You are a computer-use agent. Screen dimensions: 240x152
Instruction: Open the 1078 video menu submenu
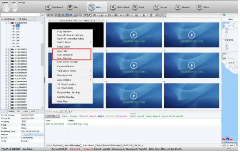point(72,71)
